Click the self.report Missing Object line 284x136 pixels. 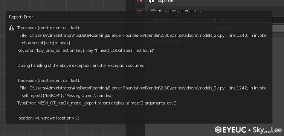pyautogui.click(x=67, y=95)
